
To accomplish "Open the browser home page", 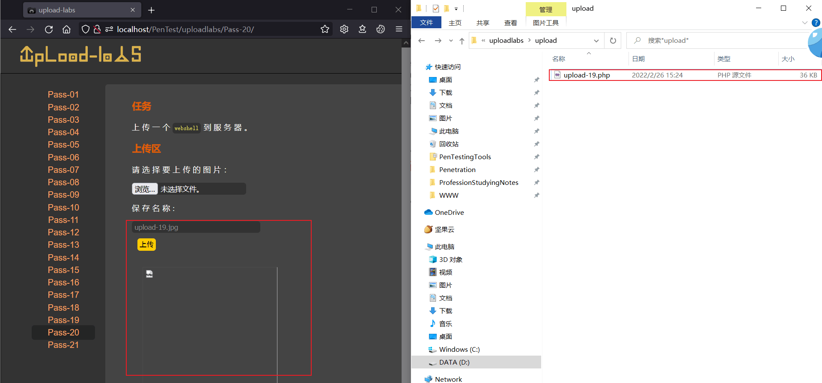I will [x=66, y=29].
